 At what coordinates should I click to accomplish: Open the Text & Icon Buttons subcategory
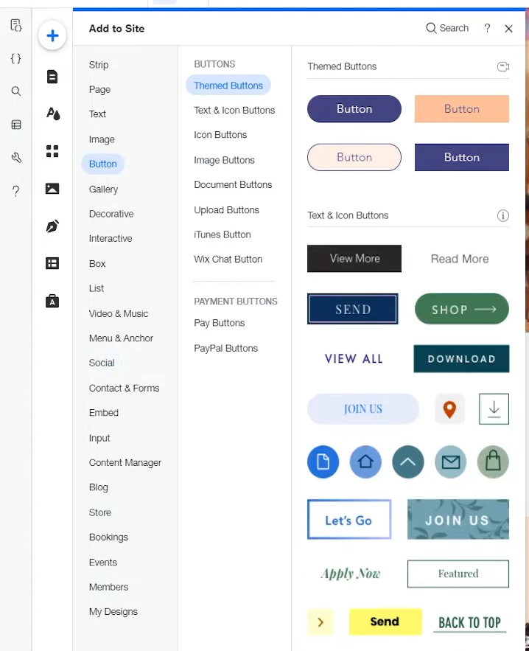(x=234, y=111)
